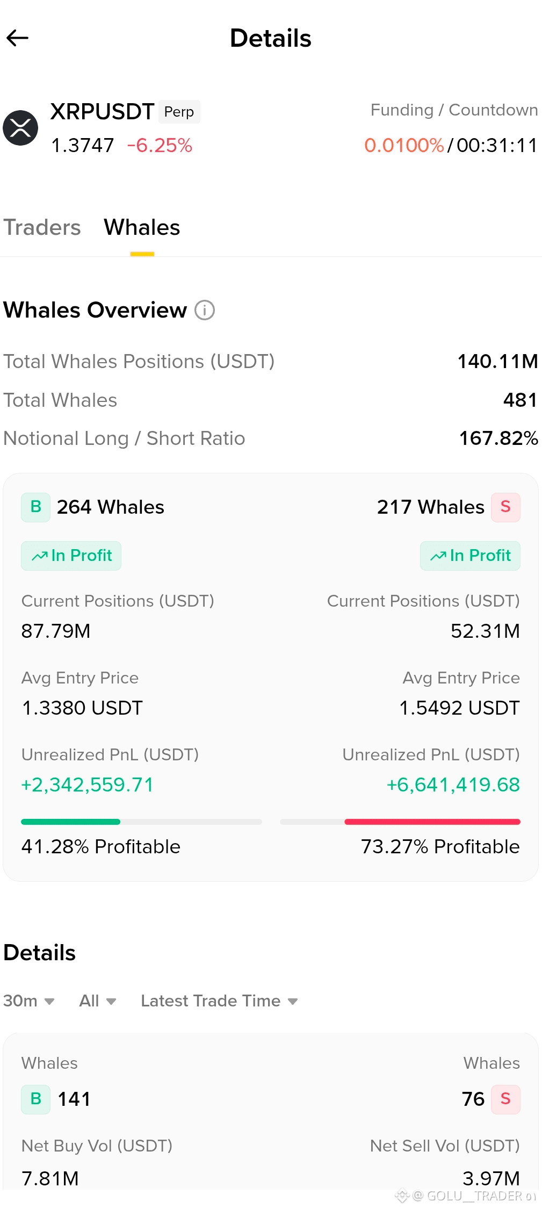Tap red S badge beside 217 Whales

[x=505, y=507]
